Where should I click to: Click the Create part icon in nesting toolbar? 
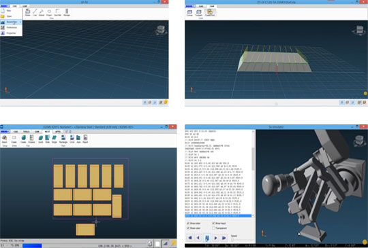[23, 139]
